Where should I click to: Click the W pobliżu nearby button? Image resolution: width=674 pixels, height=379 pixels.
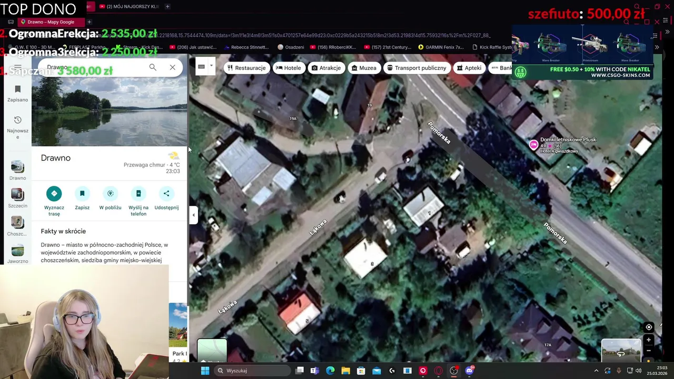click(x=110, y=198)
